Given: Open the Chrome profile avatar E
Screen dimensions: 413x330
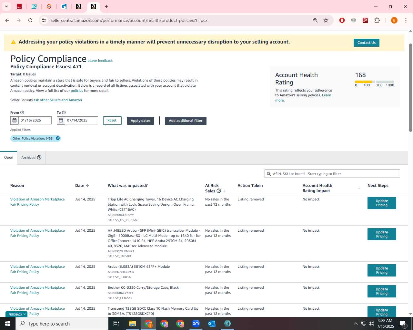Looking at the screenshot, I should [394, 20].
